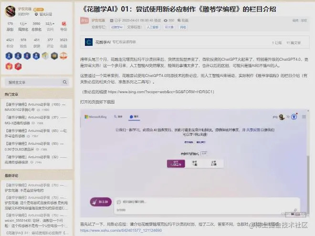315x236 pixels.
Task: Open hot article Arduino动手做 (93) OLED
Action: tap(34, 146)
